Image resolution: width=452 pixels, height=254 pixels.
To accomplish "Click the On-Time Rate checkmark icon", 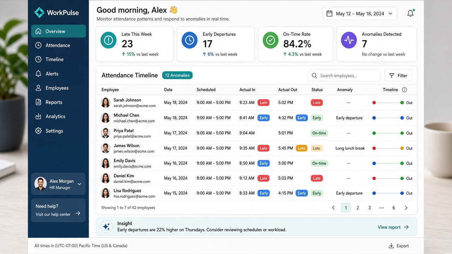I will pos(270,41).
